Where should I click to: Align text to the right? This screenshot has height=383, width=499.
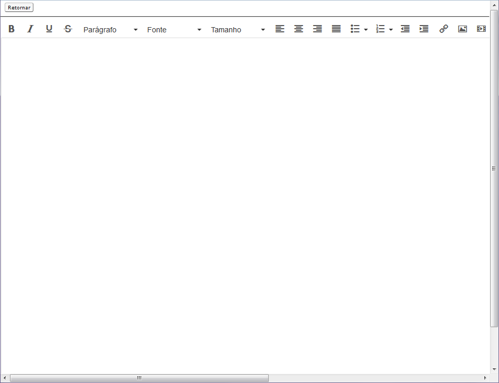(x=317, y=29)
